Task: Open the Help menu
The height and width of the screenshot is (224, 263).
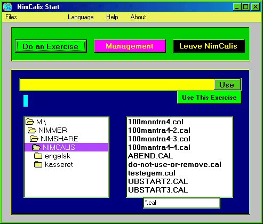Action: 112,17
